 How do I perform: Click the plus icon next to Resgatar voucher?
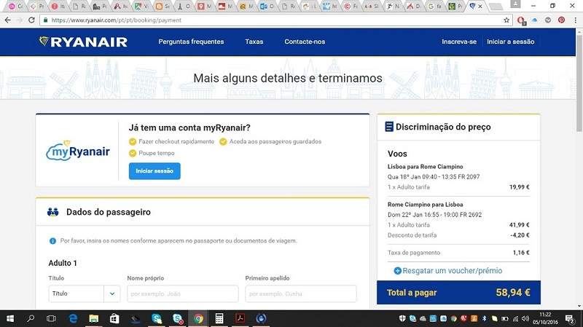click(x=397, y=271)
